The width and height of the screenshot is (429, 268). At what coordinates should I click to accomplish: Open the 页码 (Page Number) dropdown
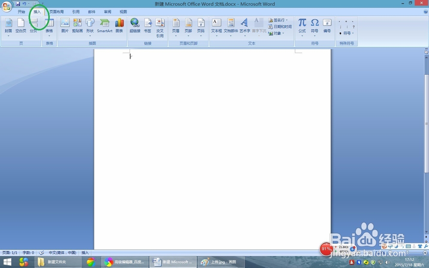click(x=201, y=27)
